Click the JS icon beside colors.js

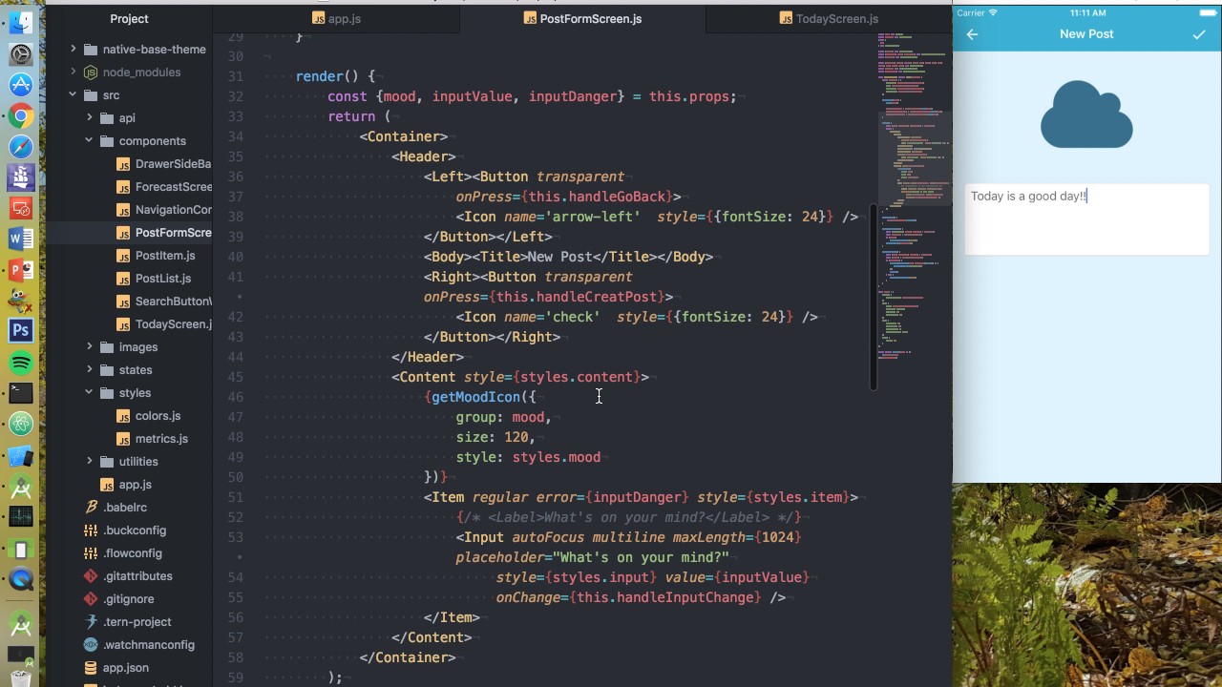(x=123, y=416)
